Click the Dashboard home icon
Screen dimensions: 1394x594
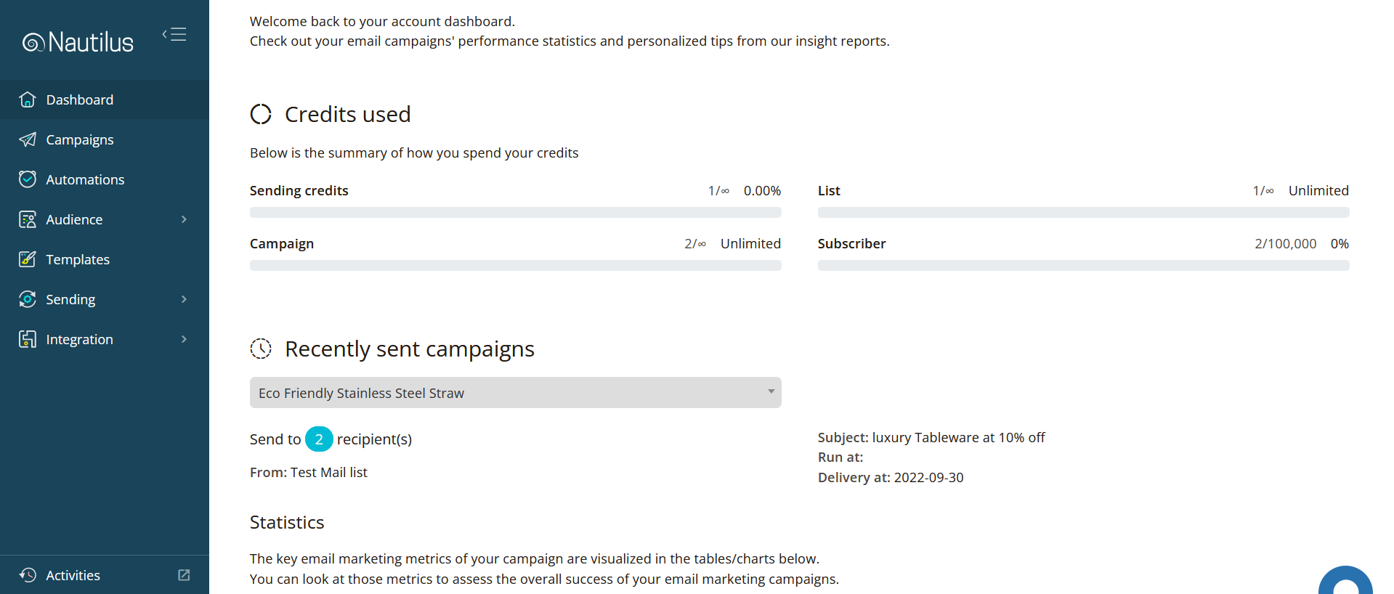coord(28,99)
